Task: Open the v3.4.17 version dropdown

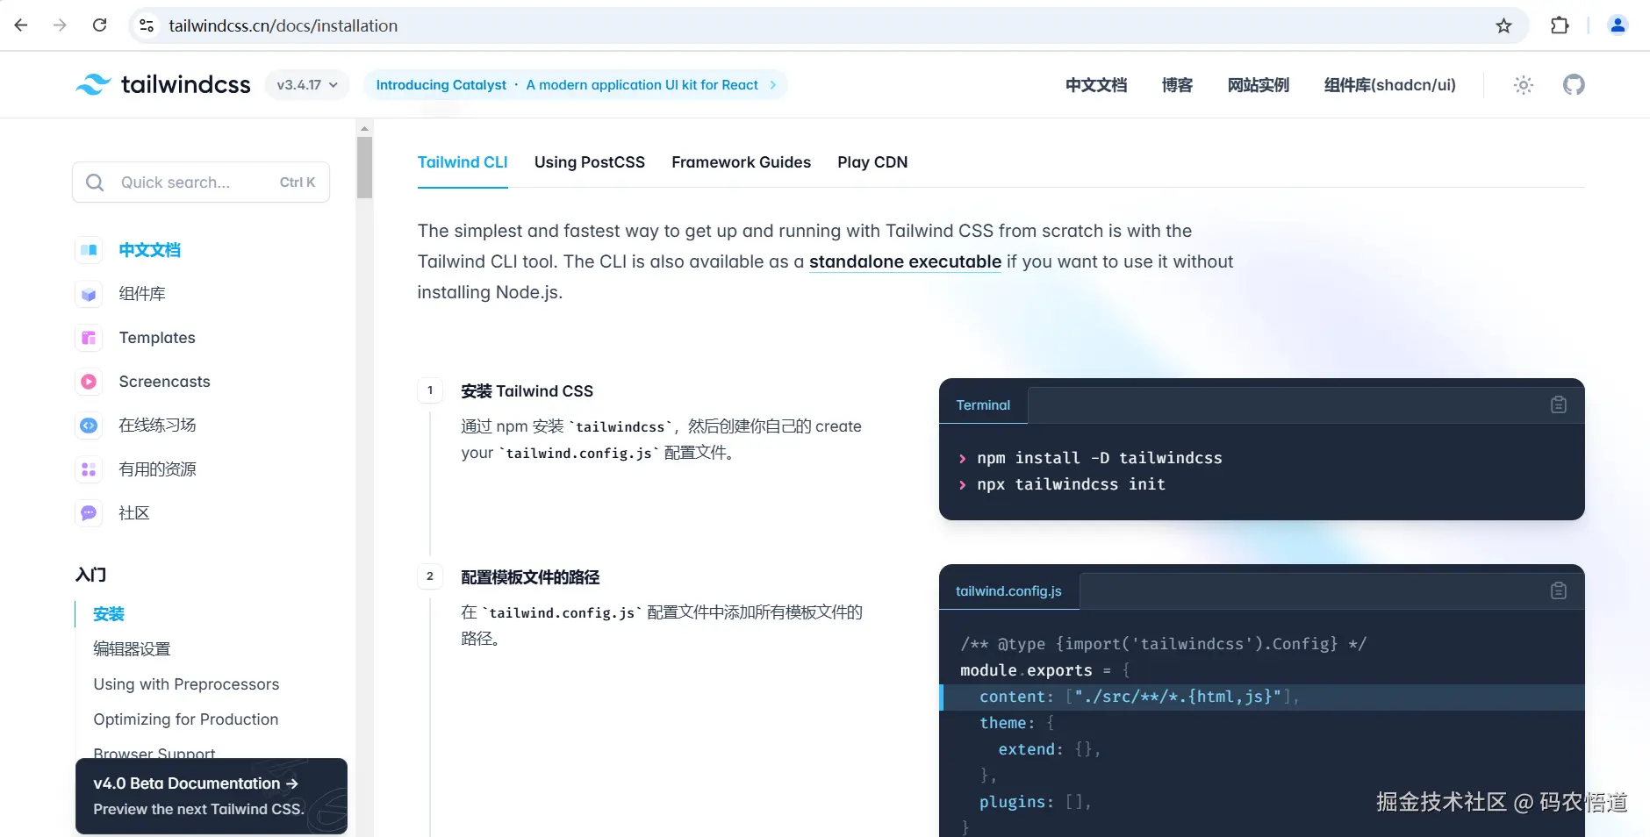Action: pos(307,85)
